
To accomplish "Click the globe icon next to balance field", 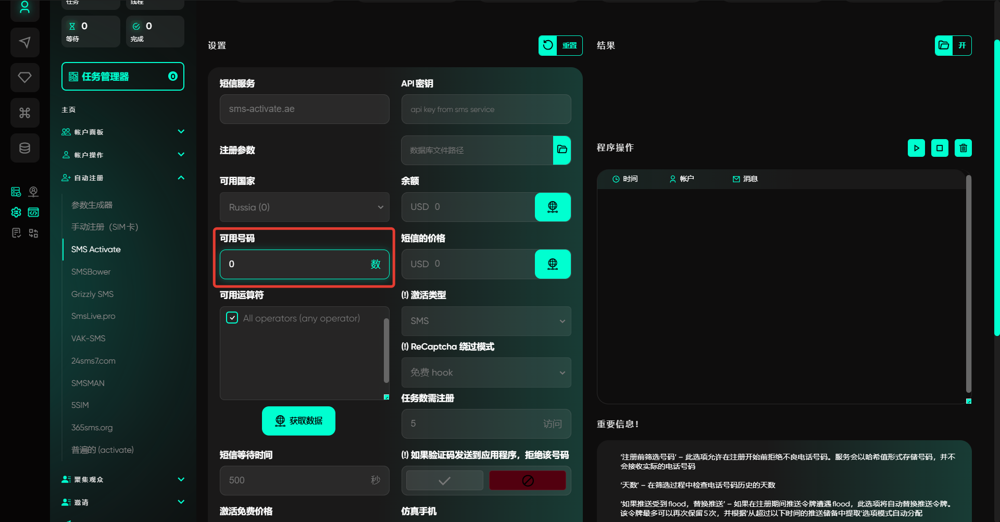I will (553, 207).
